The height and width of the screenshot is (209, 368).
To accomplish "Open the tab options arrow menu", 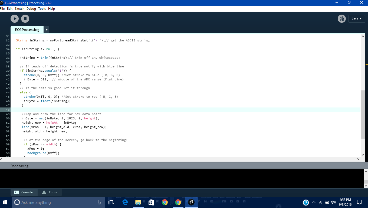I will (x=47, y=30).
